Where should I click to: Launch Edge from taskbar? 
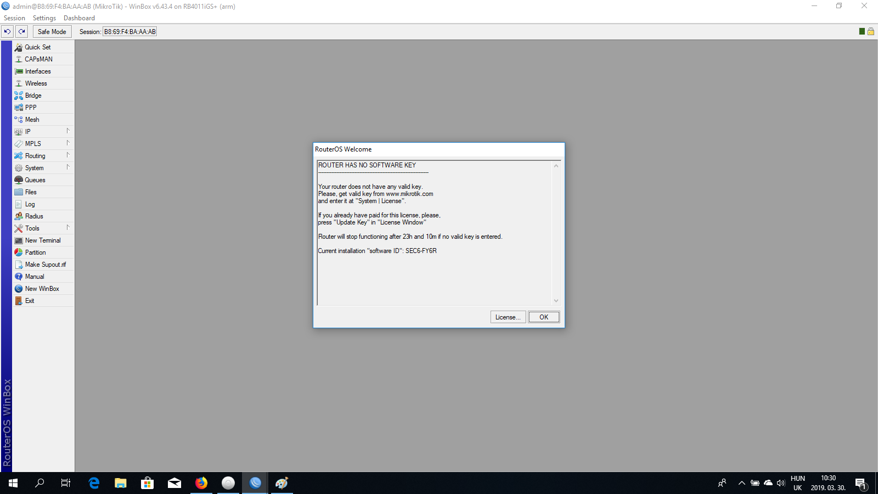coord(94,483)
